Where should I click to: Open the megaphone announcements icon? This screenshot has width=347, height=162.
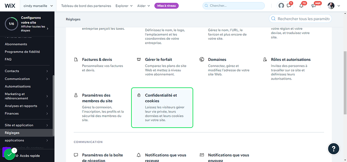[x=313, y=6]
